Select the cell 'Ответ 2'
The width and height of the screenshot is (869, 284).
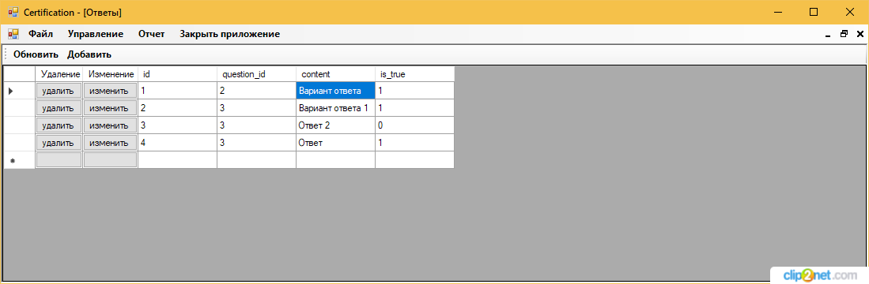tap(336, 125)
